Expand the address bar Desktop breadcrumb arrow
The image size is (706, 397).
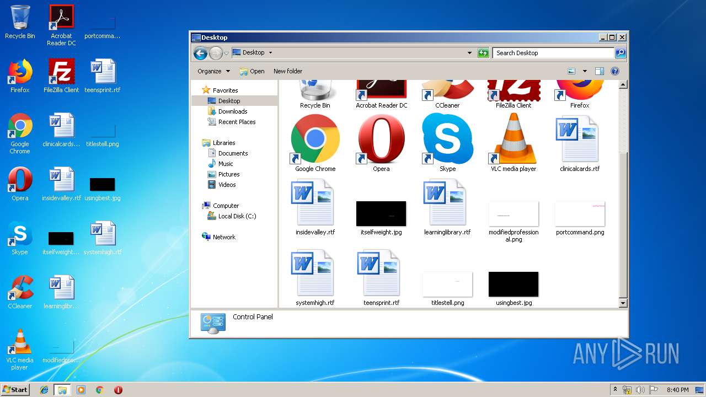click(x=270, y=53)
